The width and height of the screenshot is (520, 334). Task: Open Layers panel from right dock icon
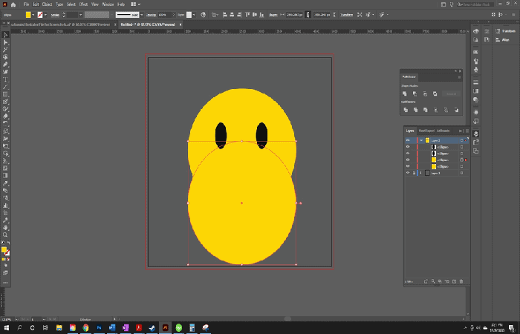476,134
